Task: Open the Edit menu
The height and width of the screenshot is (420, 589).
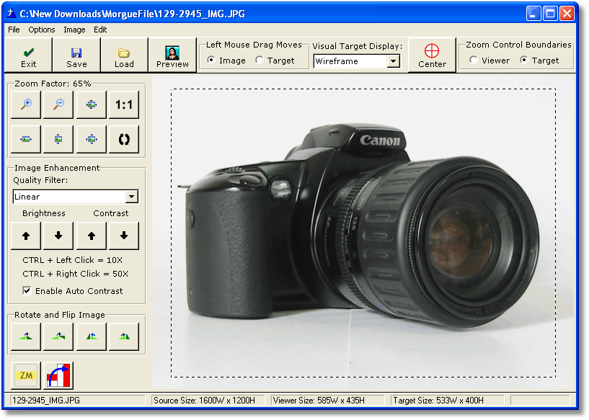Action: (x=100, y=30)
